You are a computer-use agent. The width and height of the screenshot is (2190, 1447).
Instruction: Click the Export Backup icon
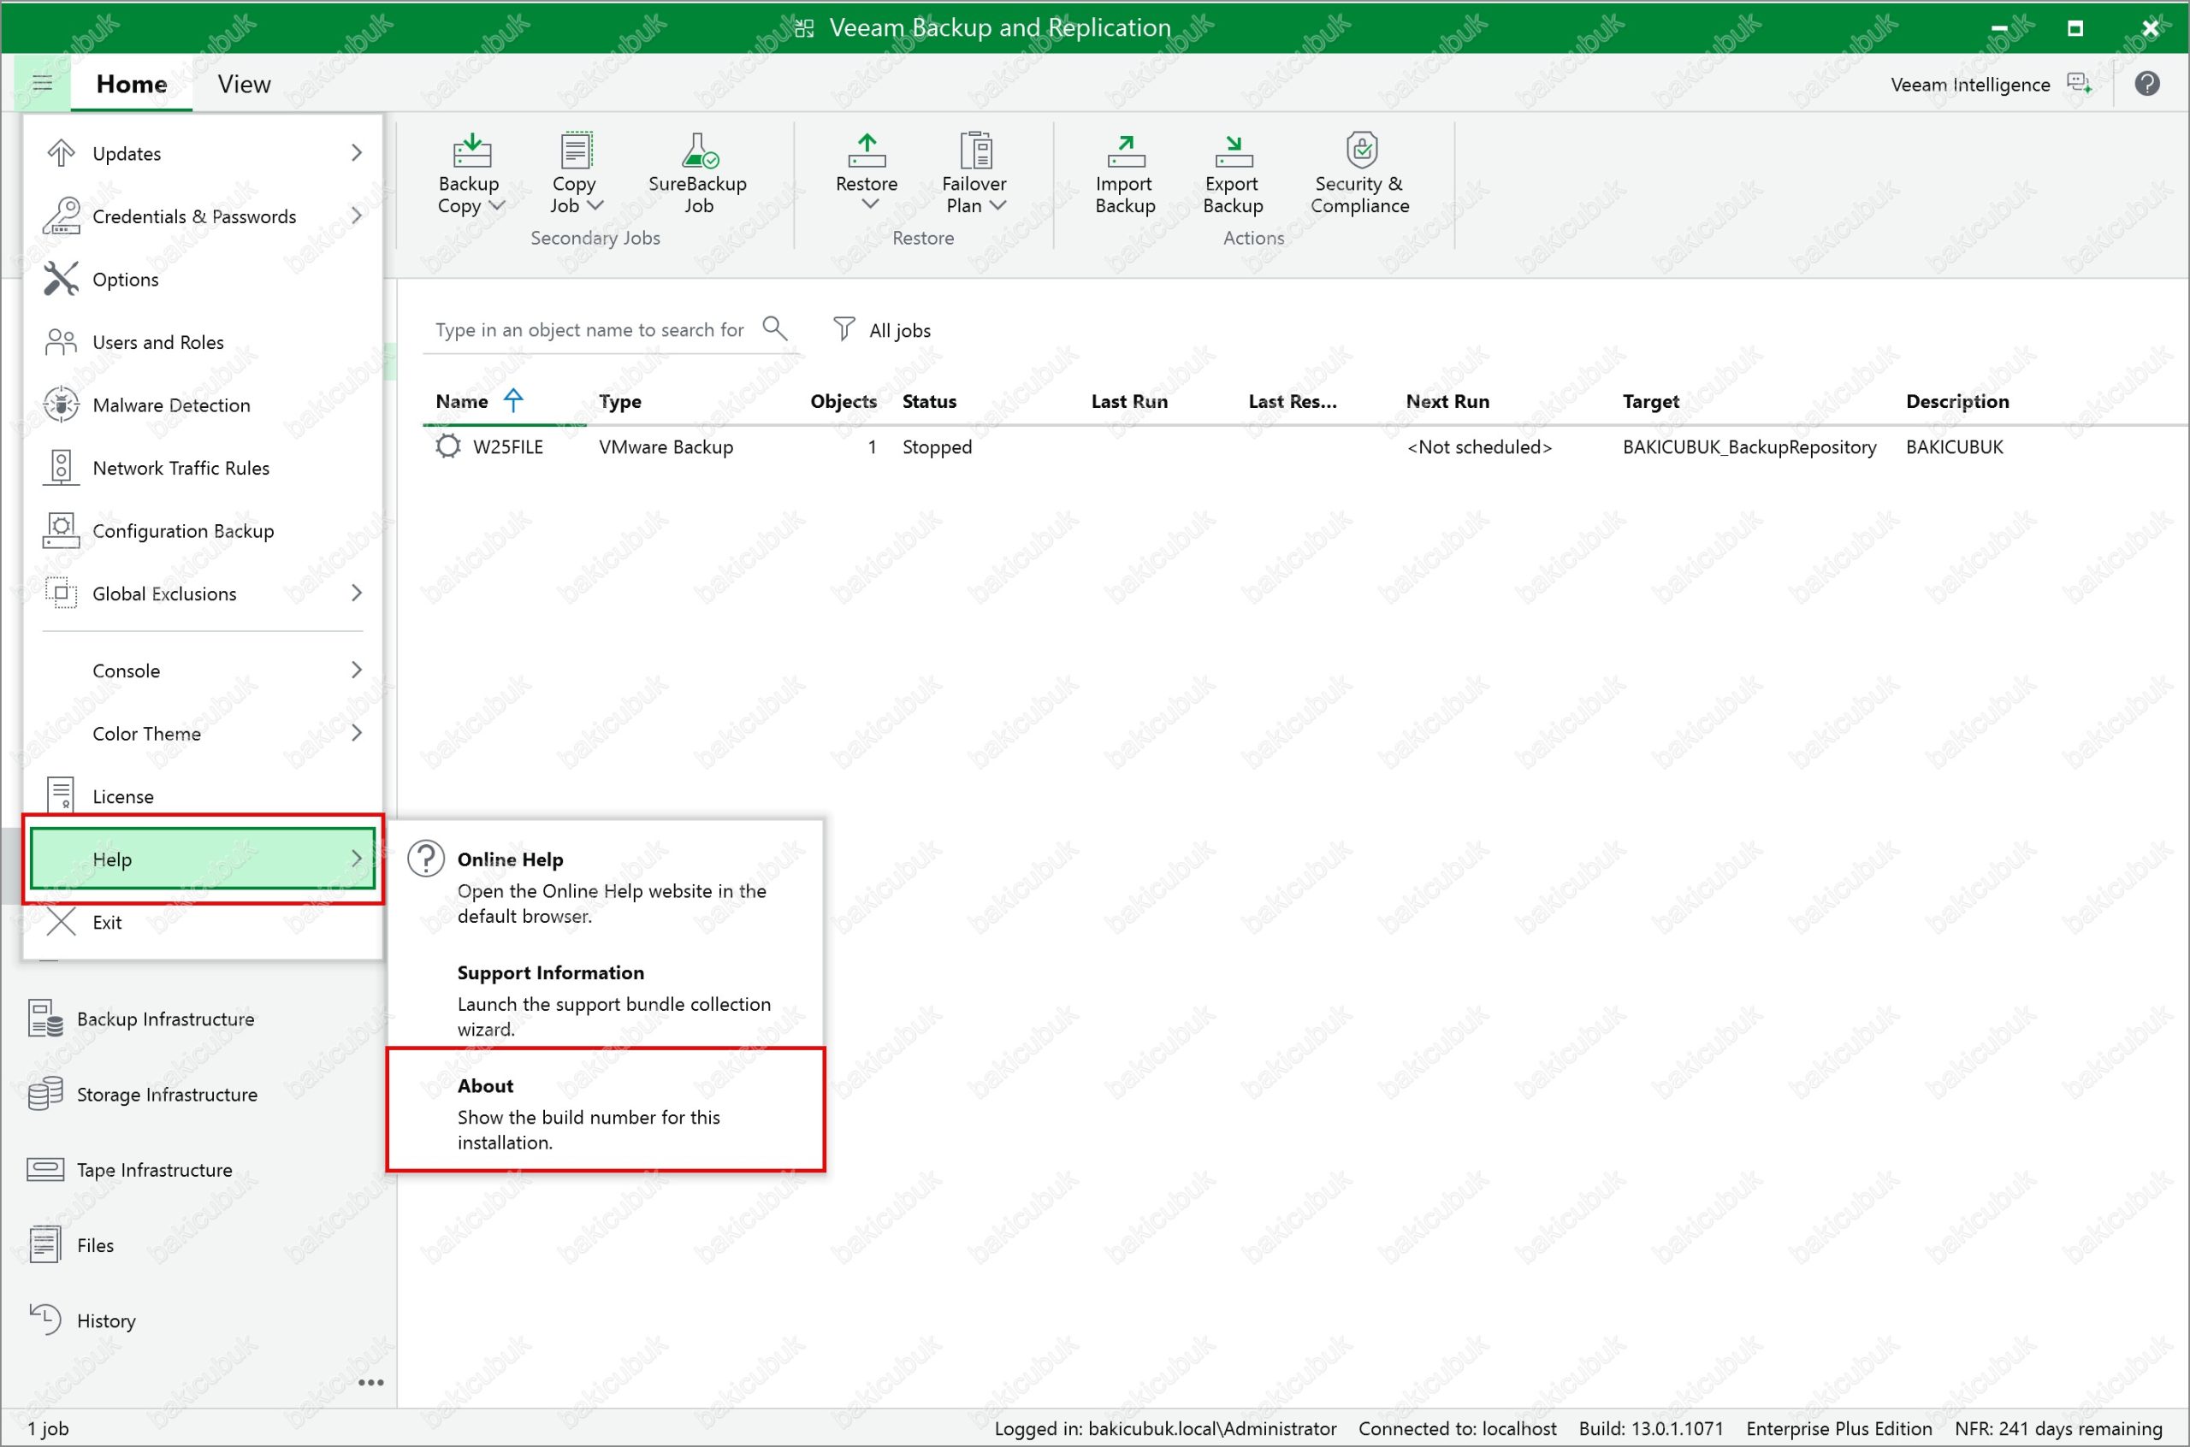pyautogui.click(x=1232, y=152)
